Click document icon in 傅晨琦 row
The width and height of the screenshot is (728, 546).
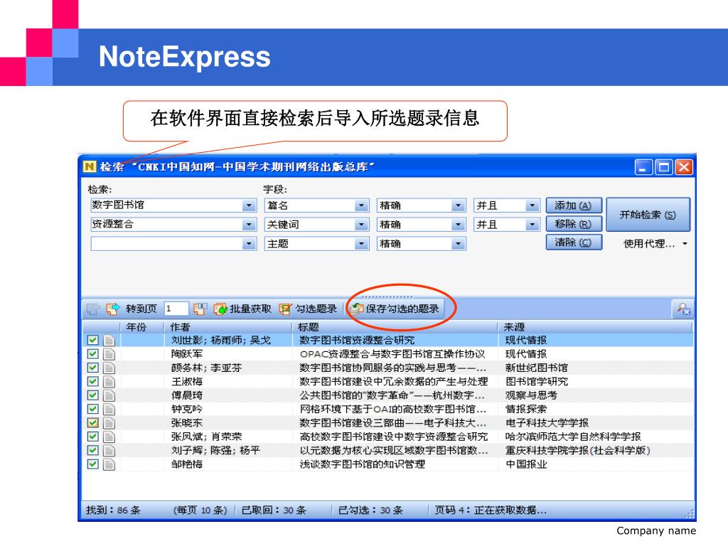point(109,395)
